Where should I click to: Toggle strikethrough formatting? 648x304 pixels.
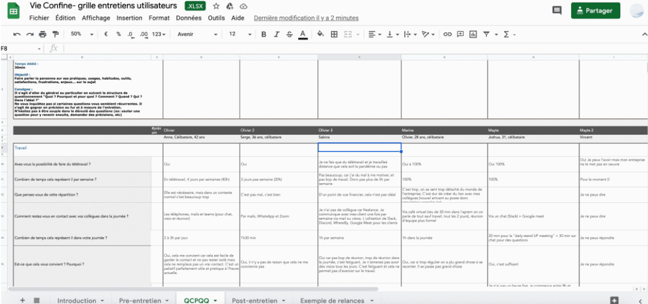pyautogui.click(x=289, y=34)
